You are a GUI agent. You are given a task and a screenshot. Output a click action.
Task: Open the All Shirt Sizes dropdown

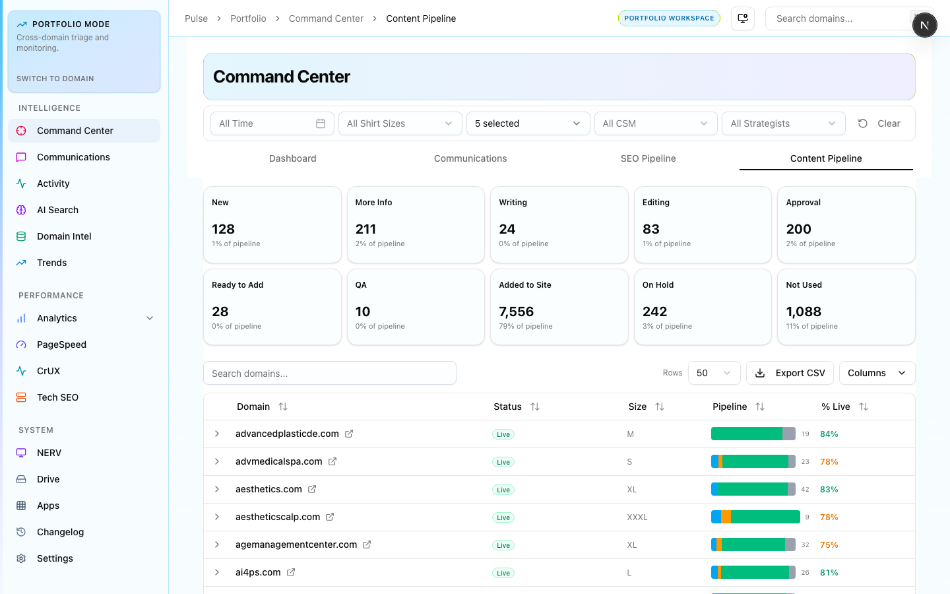(x=400, y=123)
